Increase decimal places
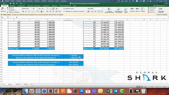 99,11
